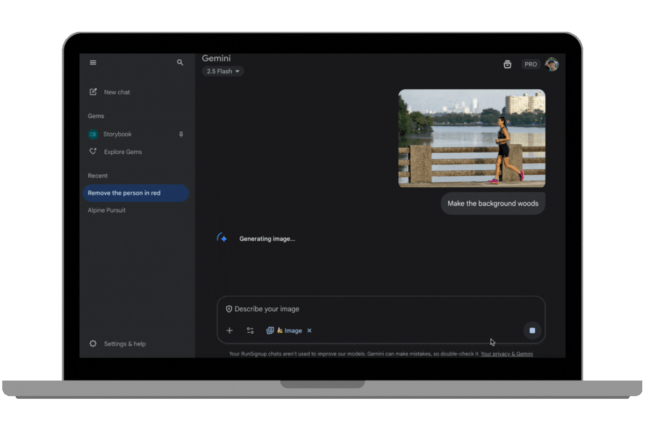Viewport: 645px width, 430px height.
Task: Stop generation with the stop button
Action: pos(532,331)
